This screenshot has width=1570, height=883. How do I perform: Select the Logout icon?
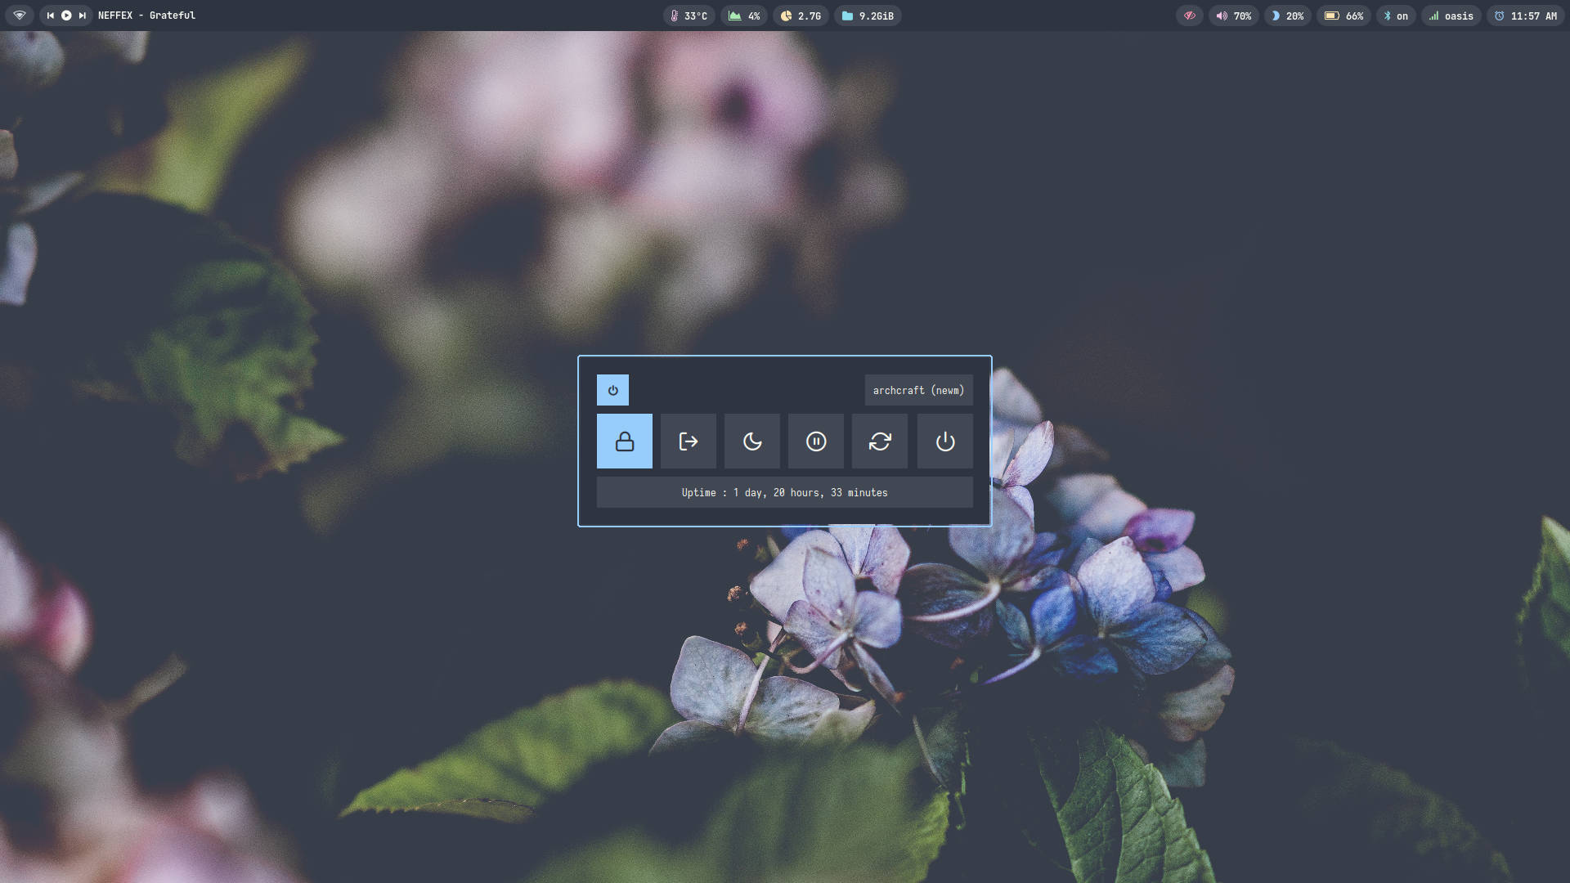688,441
